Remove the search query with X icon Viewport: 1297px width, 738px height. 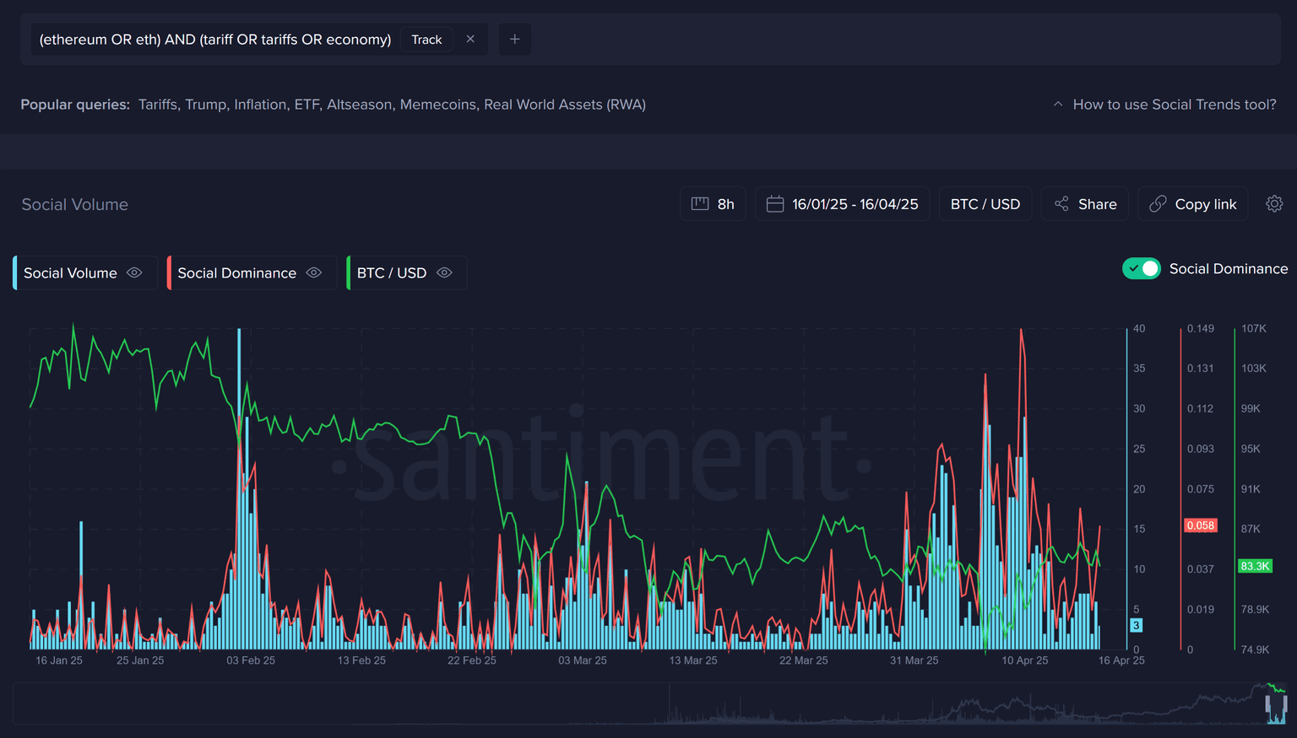point(470,40)
